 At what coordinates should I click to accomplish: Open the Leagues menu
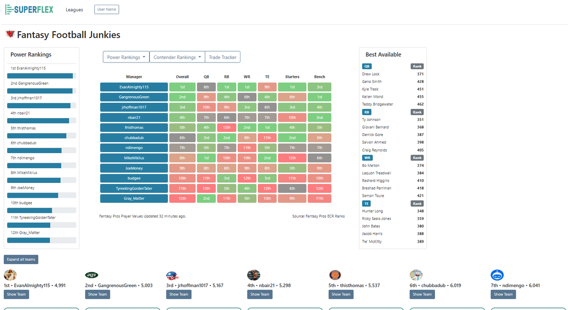pos(74,9)
